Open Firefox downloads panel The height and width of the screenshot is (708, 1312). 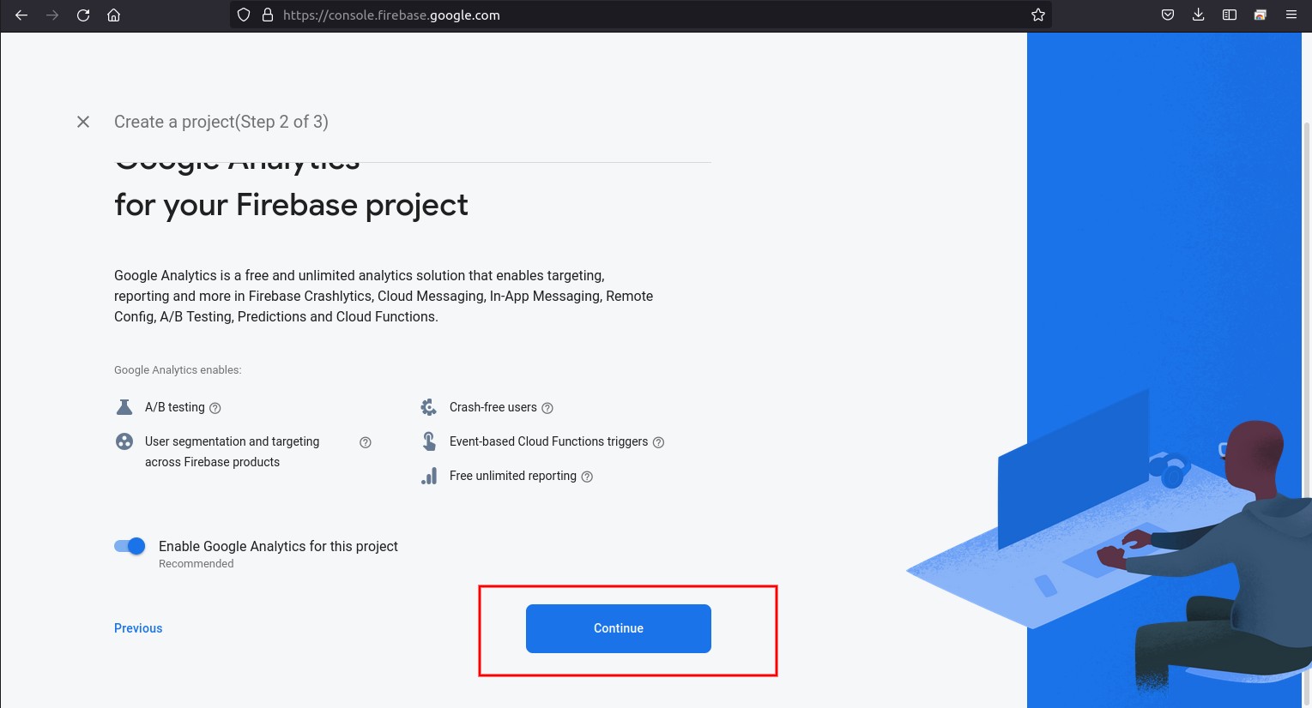pyautogui.click(x=1198, y=15)
